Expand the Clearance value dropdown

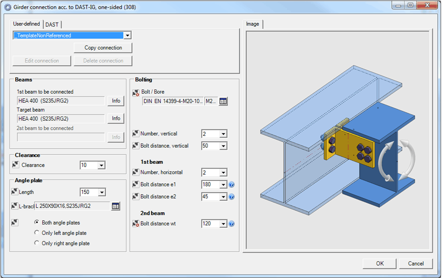point(101,165)
